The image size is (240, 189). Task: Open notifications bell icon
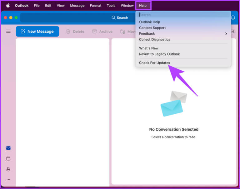point(233,18)
